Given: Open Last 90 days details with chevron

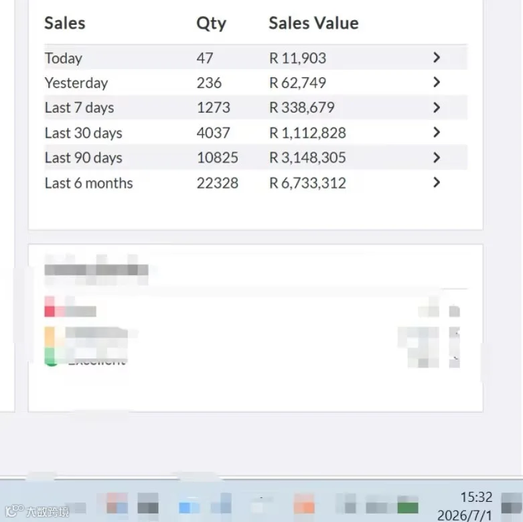Looking at the screenshot, I should coord(437,157).
